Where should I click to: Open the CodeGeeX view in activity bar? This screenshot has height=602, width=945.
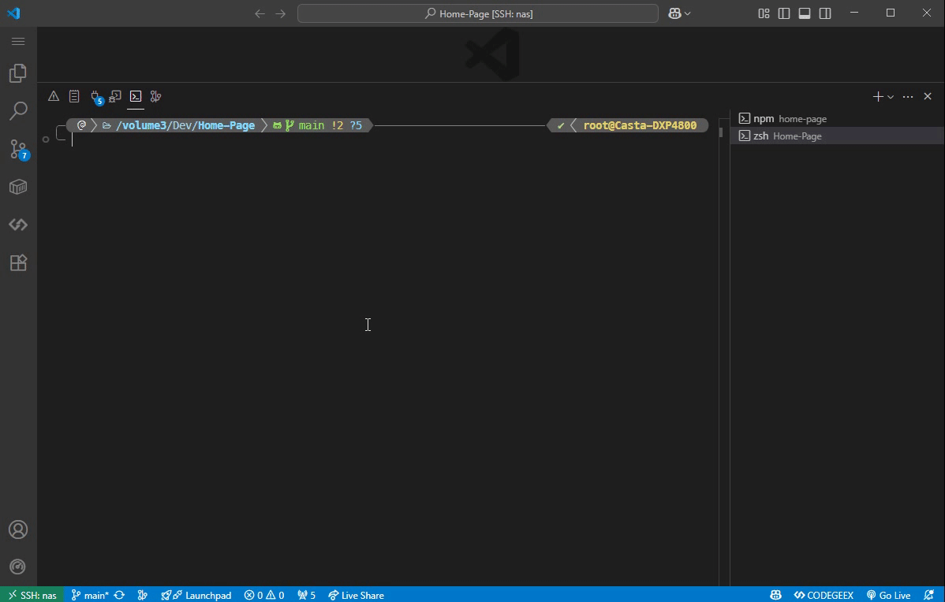point(18,225)
